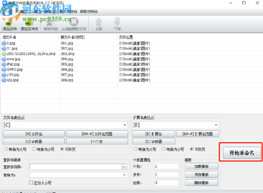
Task: Select the file icon beside iPad.jpg
Action: (4, 64)
